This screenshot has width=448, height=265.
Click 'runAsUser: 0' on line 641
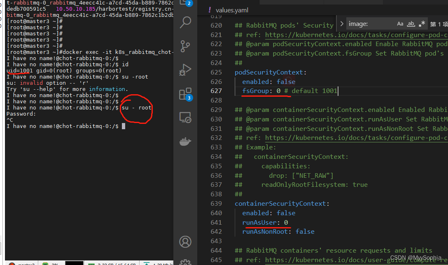pos(265,223)
